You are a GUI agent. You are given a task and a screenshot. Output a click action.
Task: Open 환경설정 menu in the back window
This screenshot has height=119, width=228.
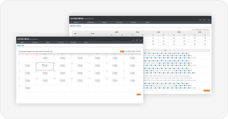pos(148,23)
